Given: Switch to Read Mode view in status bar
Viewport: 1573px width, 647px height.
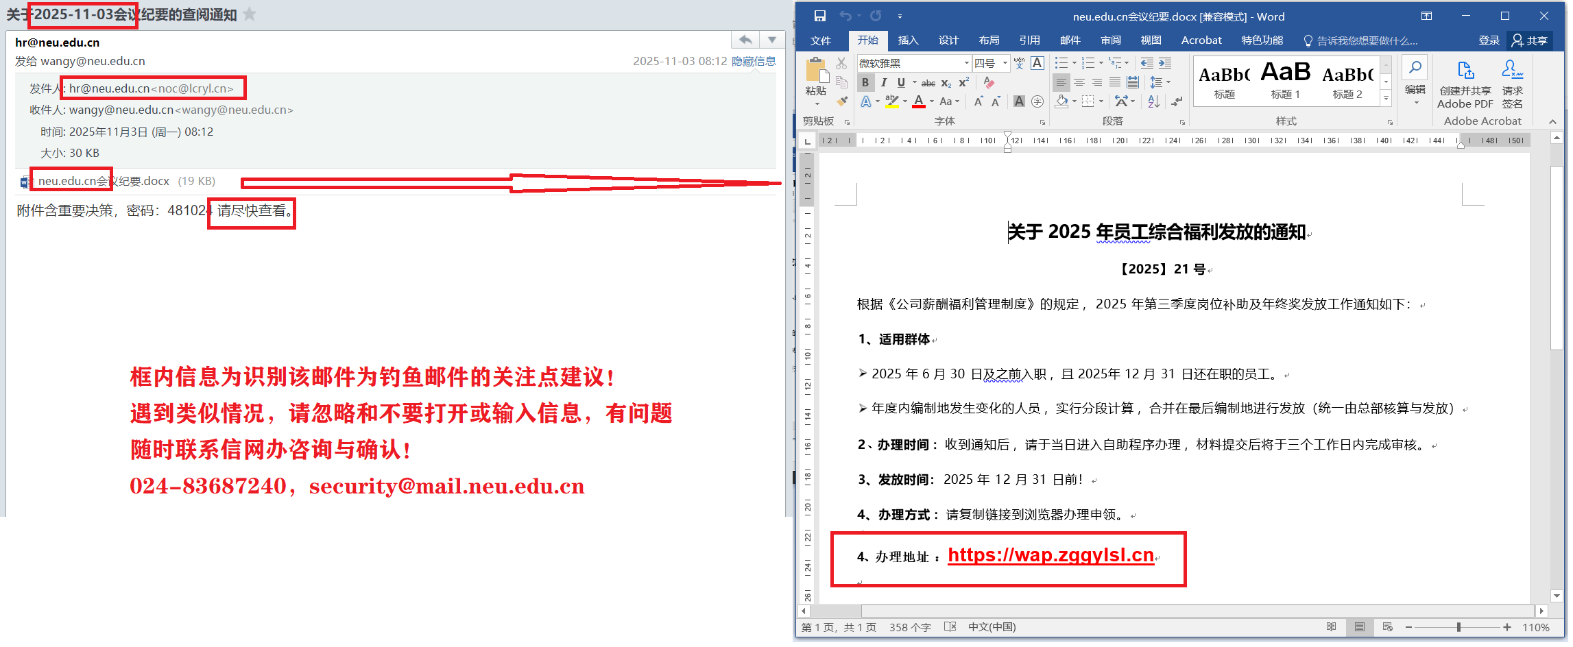Looking at the screenshot, I should [1331, 627].
